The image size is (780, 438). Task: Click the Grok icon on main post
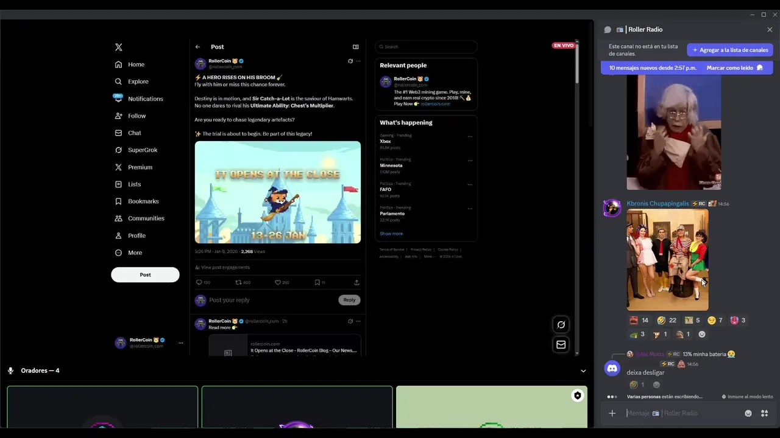(x=350, y=61)
